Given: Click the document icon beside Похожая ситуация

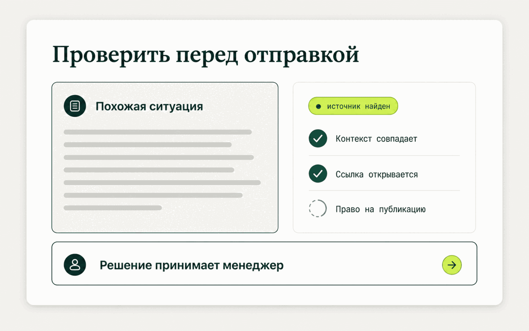Looking at the screenshot, I should (75, 106).
